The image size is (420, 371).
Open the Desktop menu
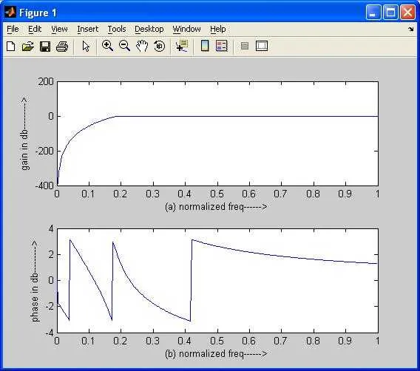[x=149, y=29]
